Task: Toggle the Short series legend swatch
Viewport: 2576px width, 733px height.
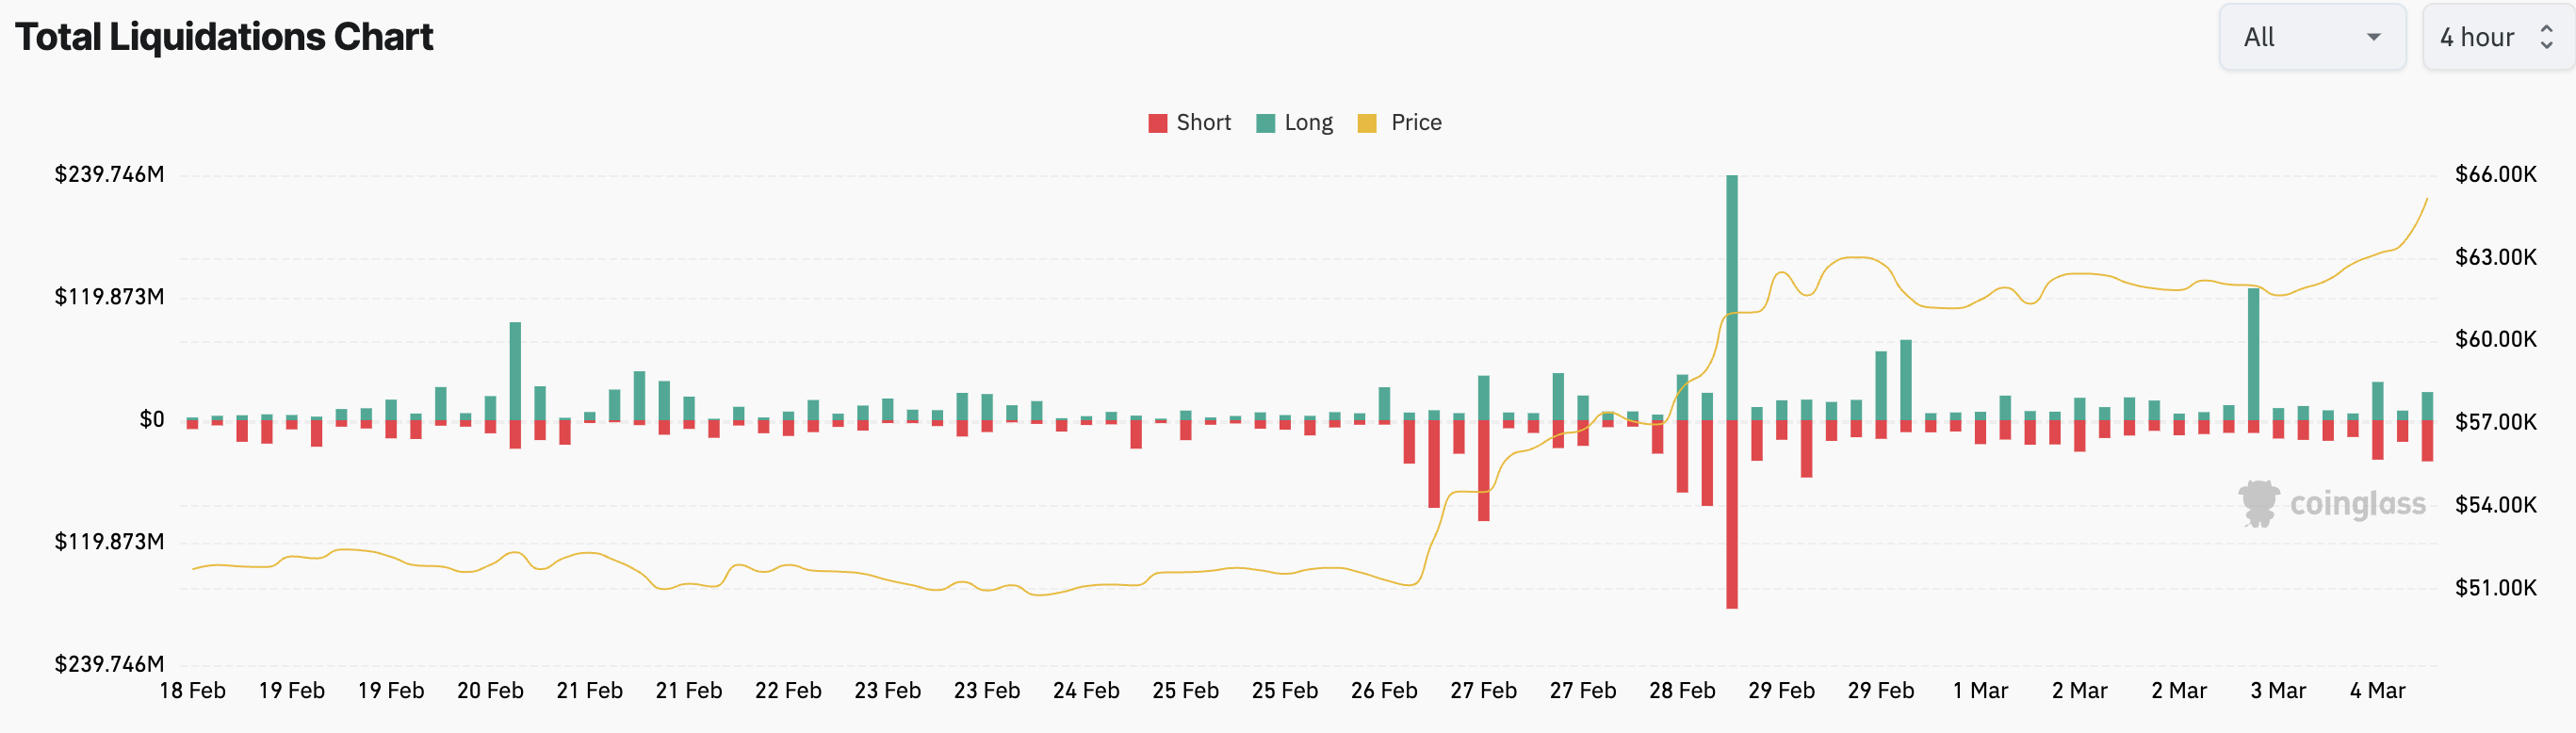Action: (1158, 123)
